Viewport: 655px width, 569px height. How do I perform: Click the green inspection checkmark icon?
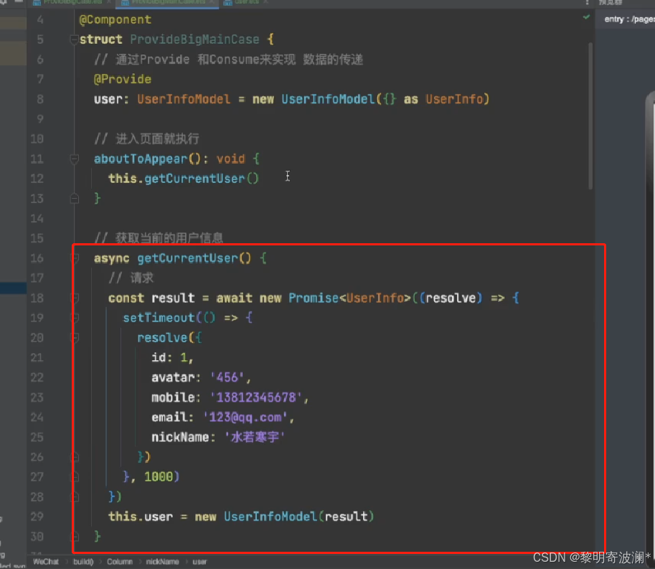[586, 17]
